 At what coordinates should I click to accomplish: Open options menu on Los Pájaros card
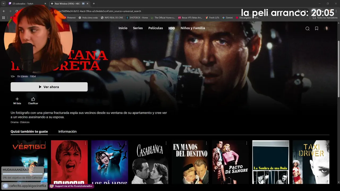click(x=126, y=143)
